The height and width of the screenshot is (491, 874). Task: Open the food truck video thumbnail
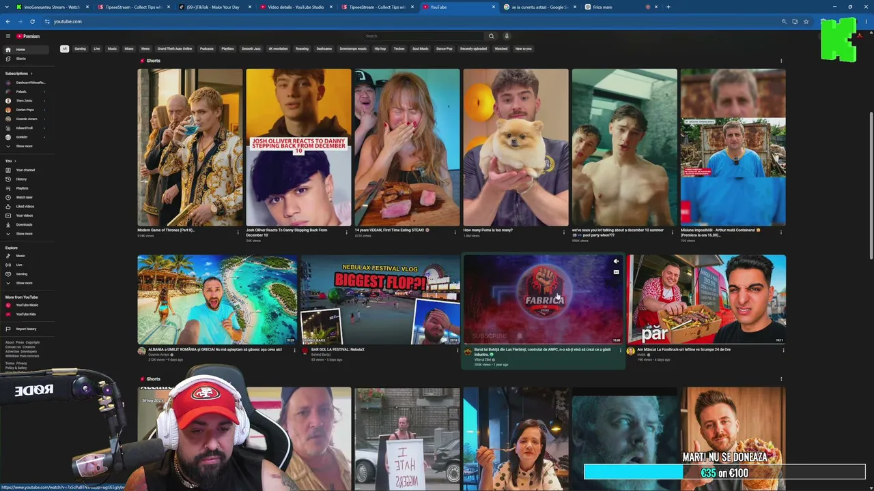pyautogui.click(x=707, y=299)
